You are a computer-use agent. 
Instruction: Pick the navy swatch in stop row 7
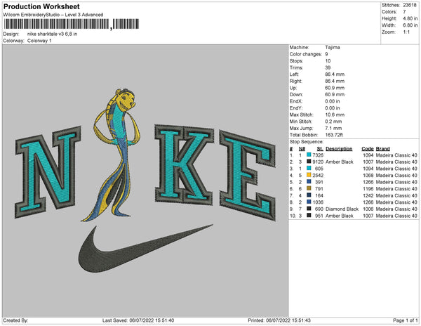[x=309, y=195]
